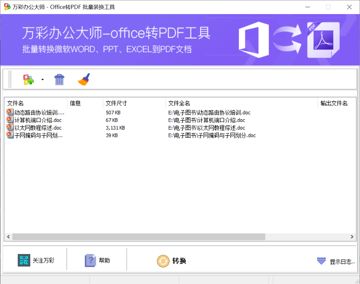Screen dimensions: 360x284
Task: Open the add files dropdown arrow
Action: (x=43, y=80)
